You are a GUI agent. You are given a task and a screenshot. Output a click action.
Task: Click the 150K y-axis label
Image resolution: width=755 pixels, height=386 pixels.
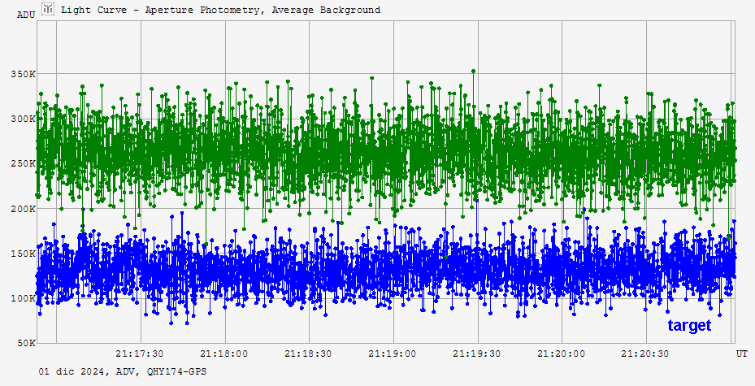[x=23, y=254]
